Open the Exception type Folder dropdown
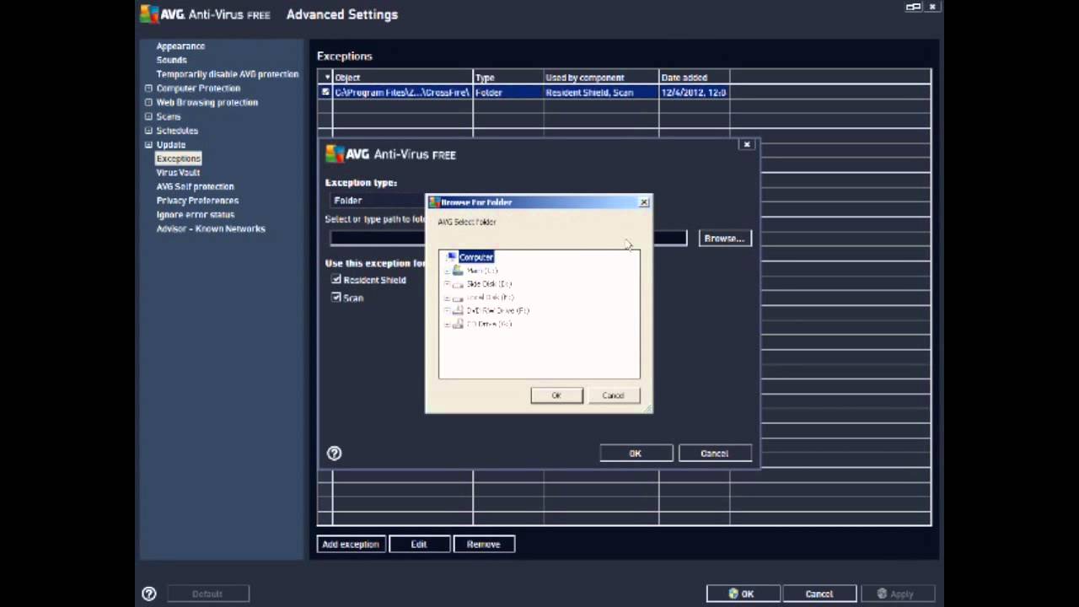The image size is (1079, 607). pyautogui.click(x=378, y=201)
